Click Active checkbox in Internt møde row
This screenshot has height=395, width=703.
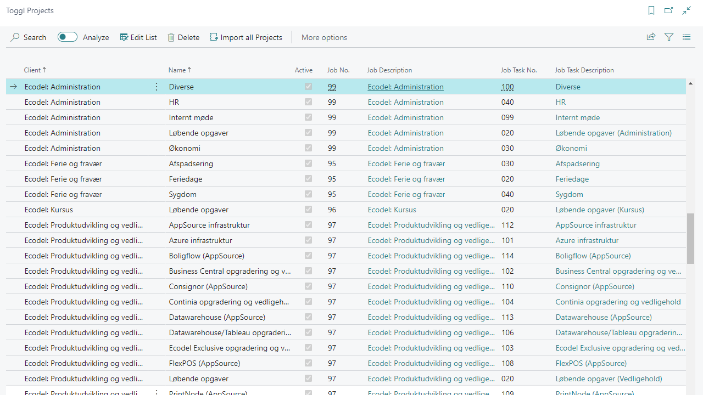(308, 117)
